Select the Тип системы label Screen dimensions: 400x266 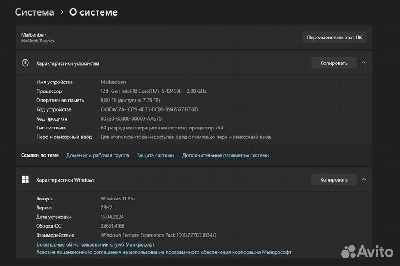(51, 128)
